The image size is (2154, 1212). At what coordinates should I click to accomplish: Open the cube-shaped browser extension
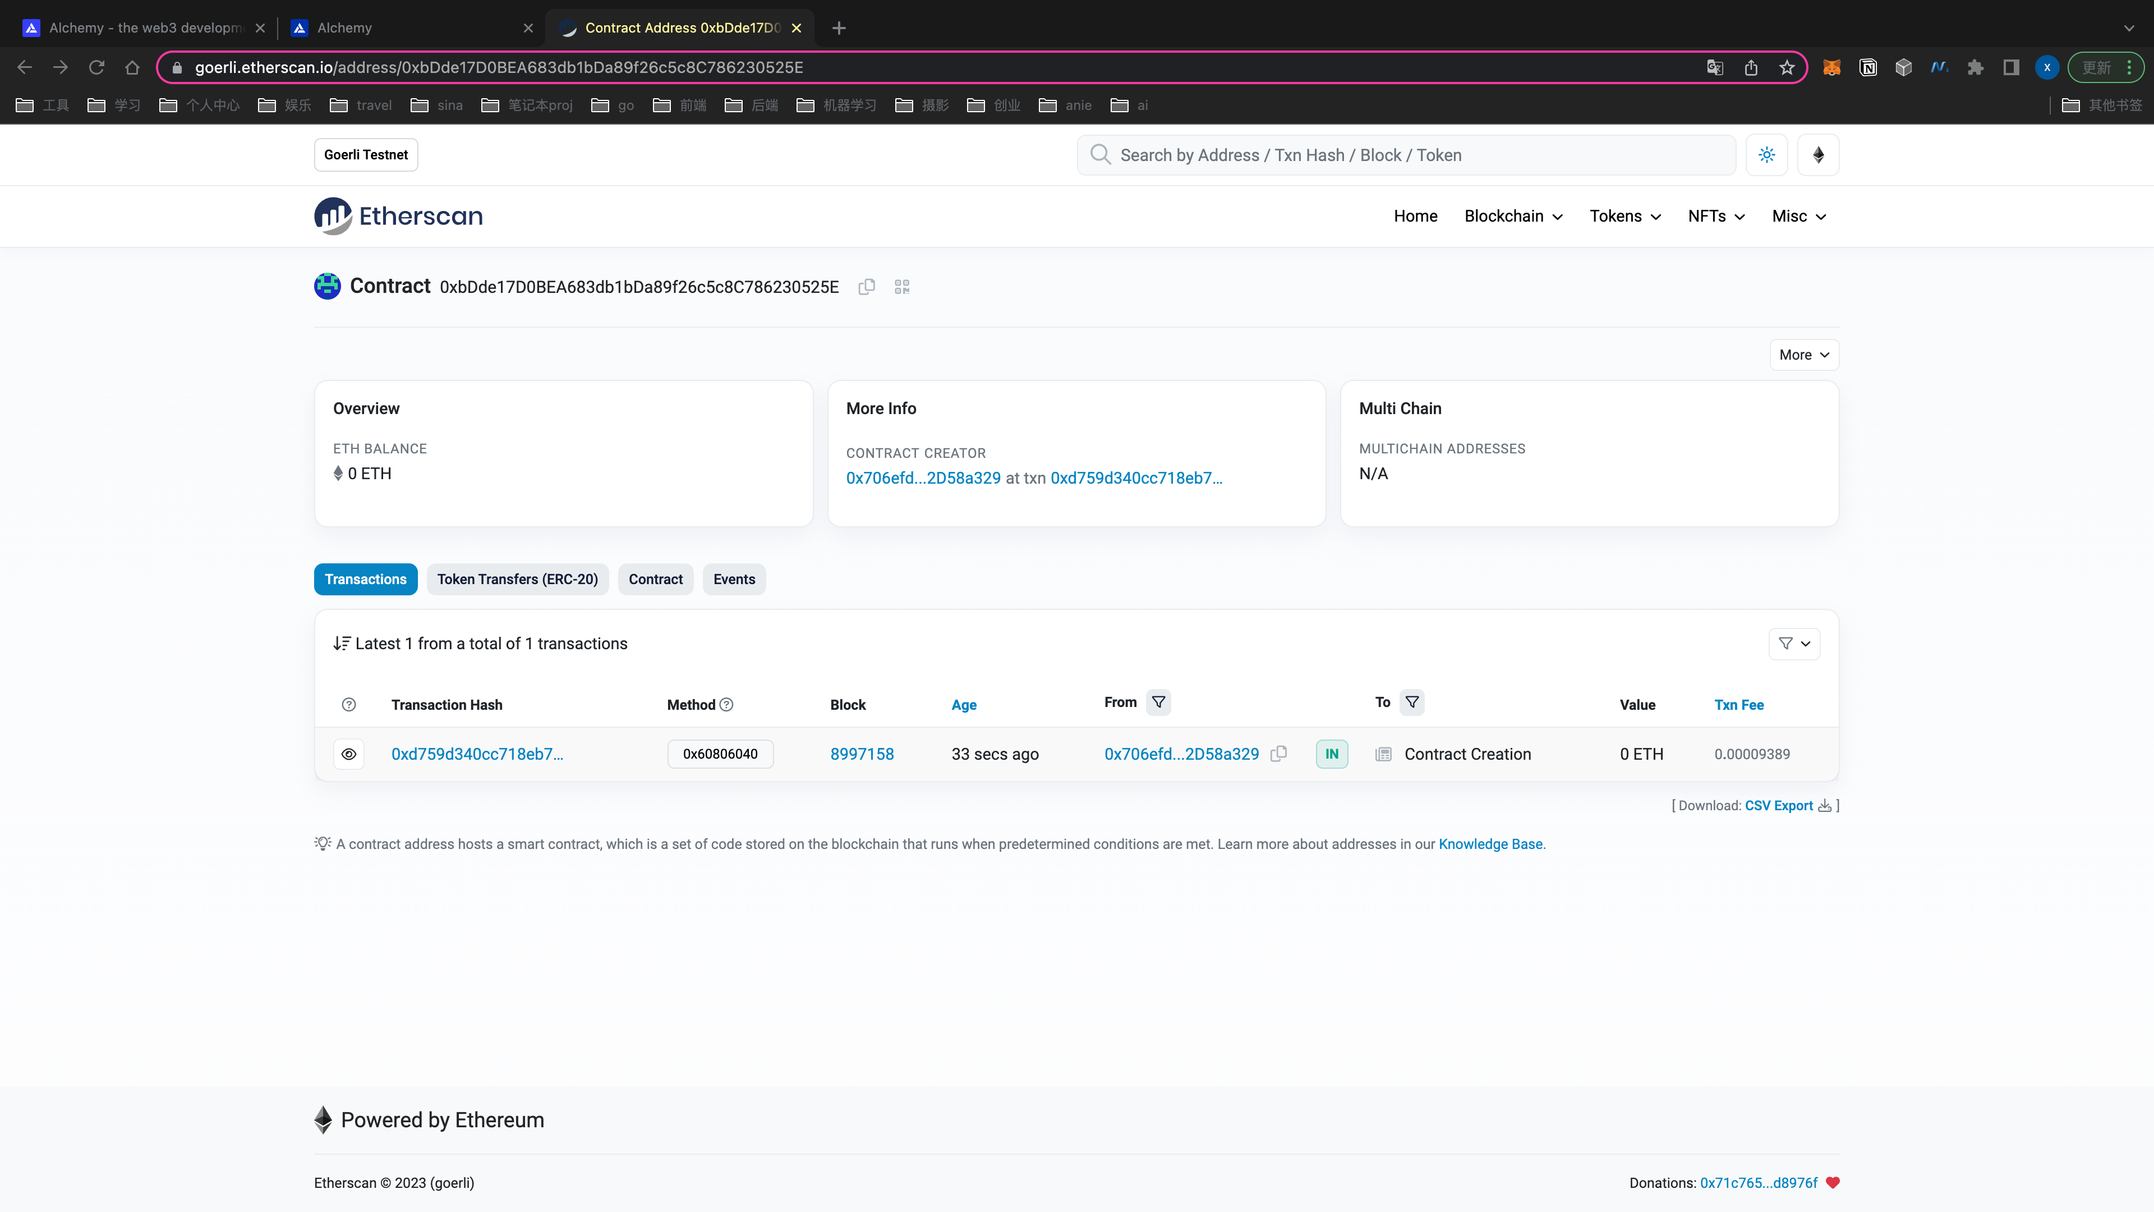(1904, 68)
